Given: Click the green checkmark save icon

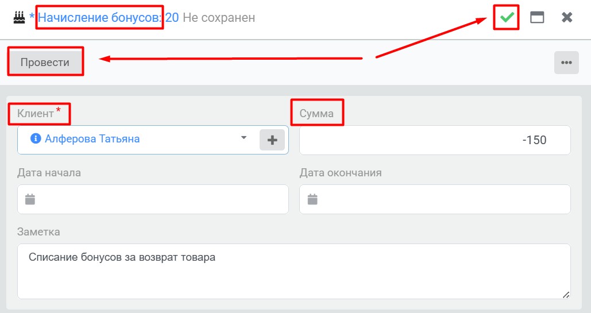Looking at the screenshot, I should coord(507,17).
